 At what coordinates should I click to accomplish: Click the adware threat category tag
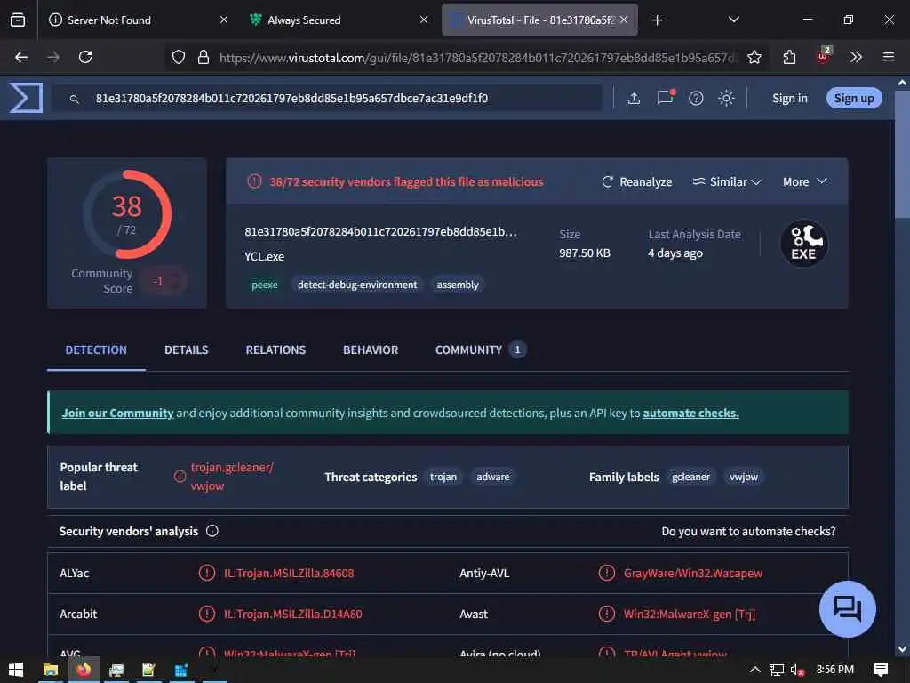tap(492, 477)
